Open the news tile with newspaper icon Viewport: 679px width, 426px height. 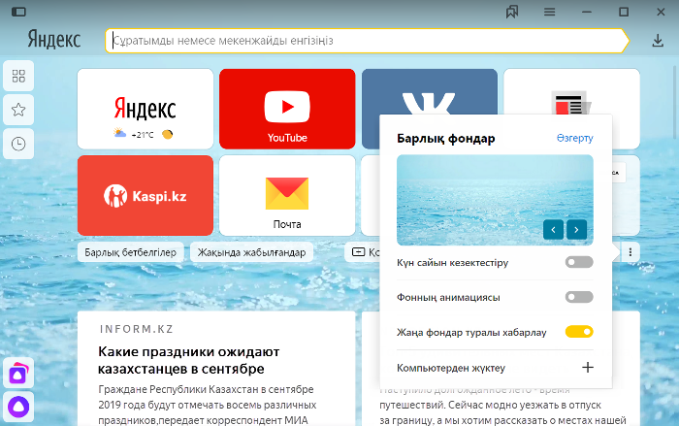571,92
